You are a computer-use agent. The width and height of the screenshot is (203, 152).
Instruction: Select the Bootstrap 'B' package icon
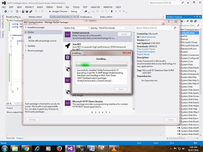68,57
